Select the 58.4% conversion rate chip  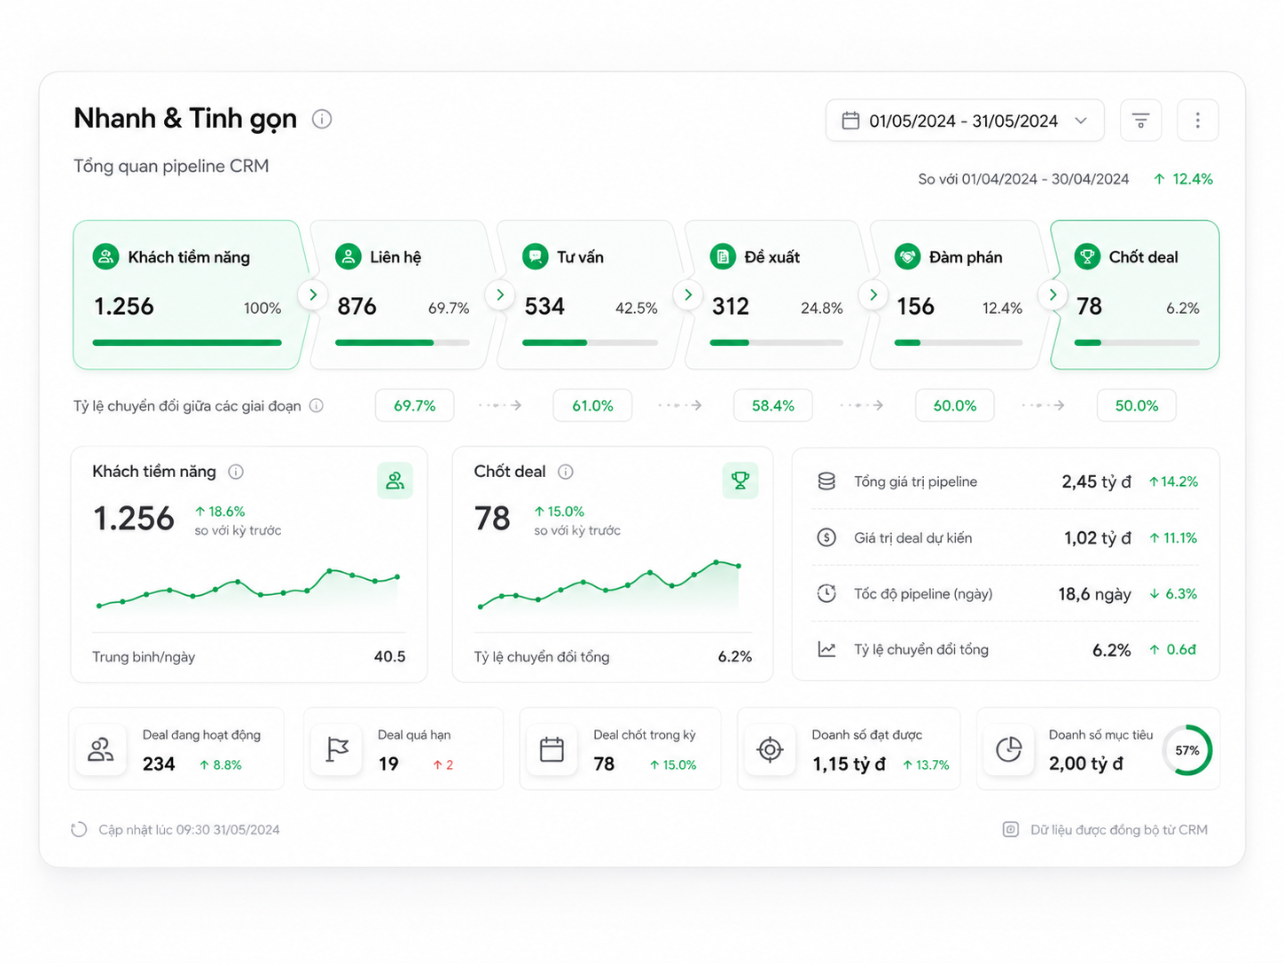[773, 405]
